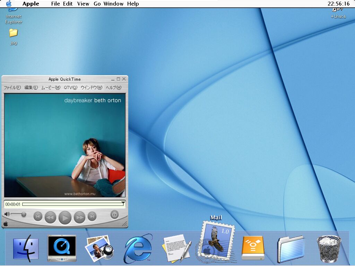Open the Trash in the dock
Screen dimensions: 355x266
[329, 249]
